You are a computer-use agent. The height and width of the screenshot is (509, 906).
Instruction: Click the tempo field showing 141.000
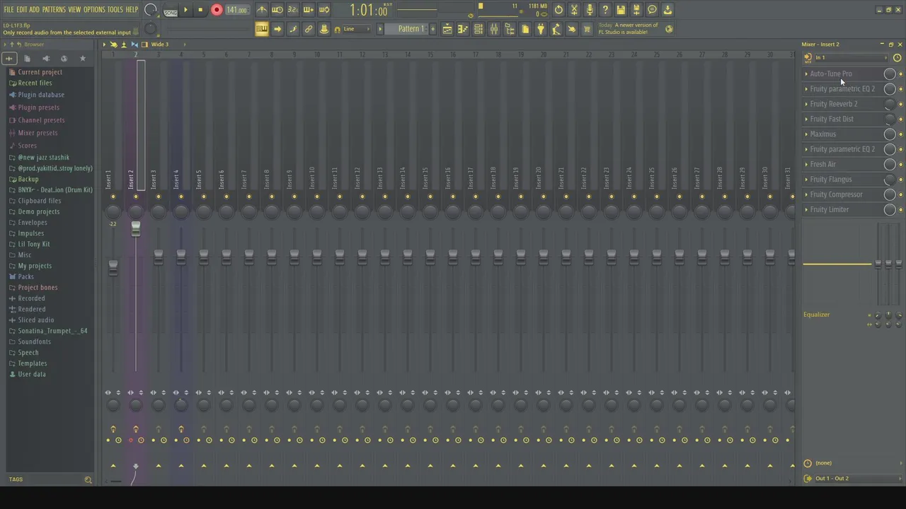(236, 10)
